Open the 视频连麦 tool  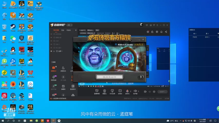point(54,78)
